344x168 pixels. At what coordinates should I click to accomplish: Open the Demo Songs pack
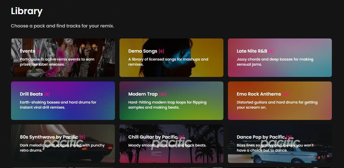(x=171, y=58)
